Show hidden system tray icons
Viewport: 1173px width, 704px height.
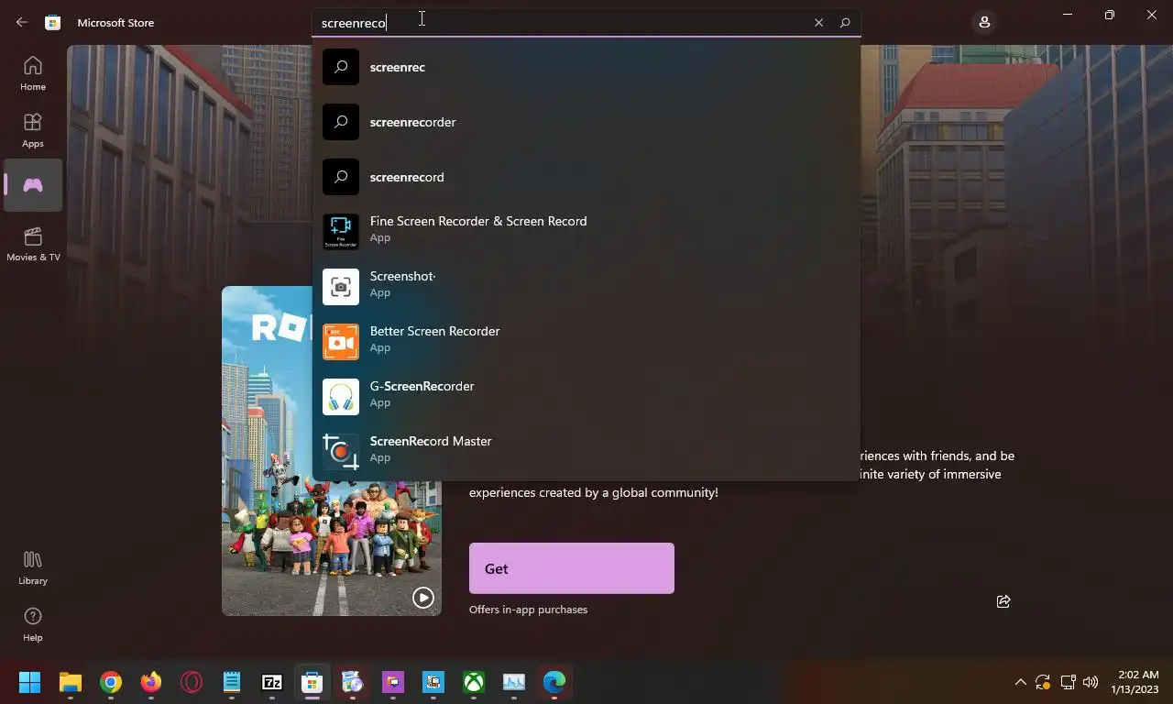pyautogui.click(x=1020, y=682)
